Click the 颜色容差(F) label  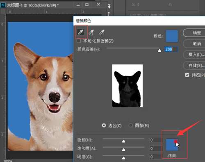coord(89,49)
